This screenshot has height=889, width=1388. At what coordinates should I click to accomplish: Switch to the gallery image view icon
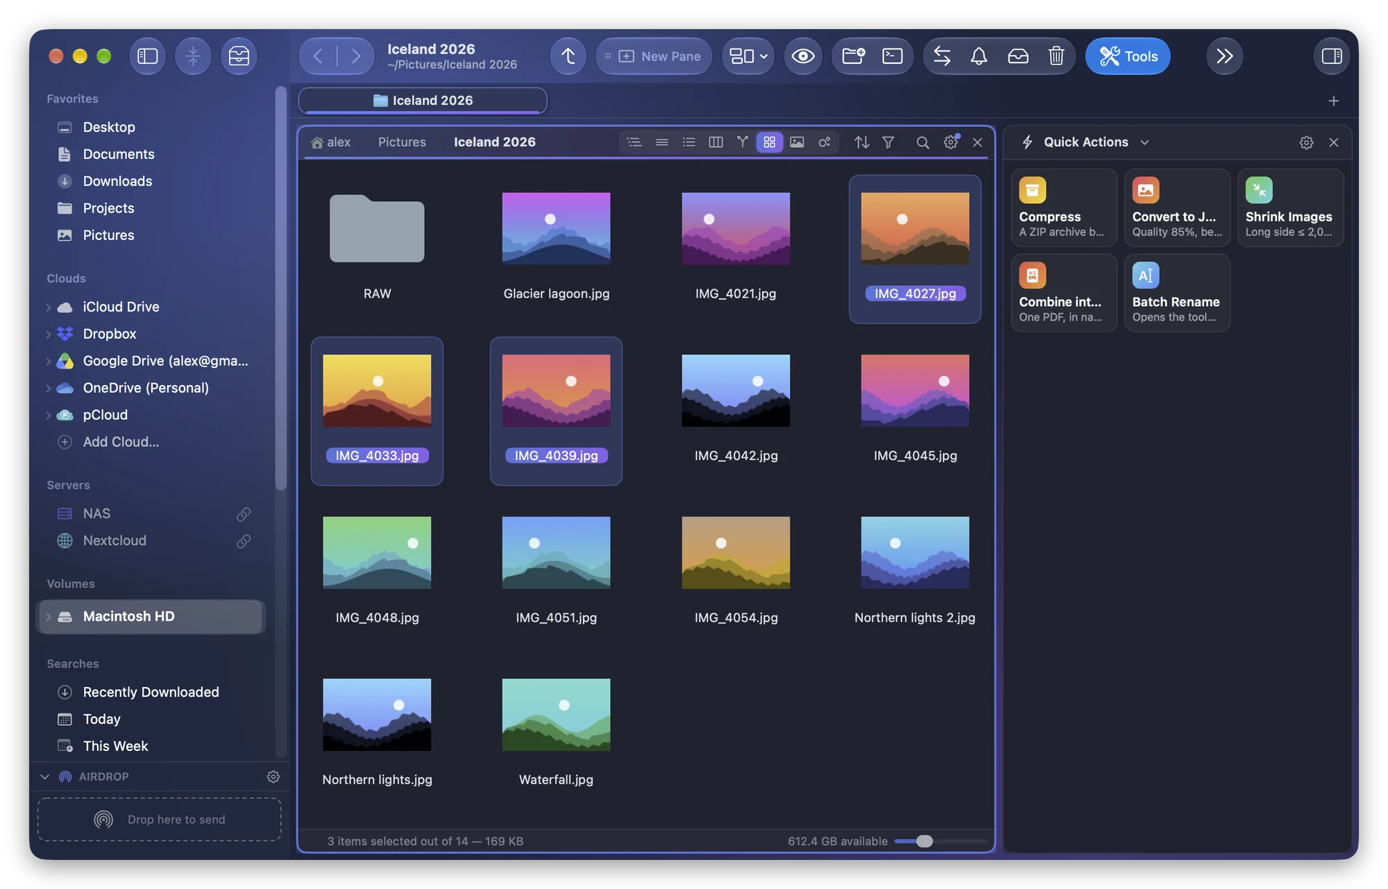797,142
